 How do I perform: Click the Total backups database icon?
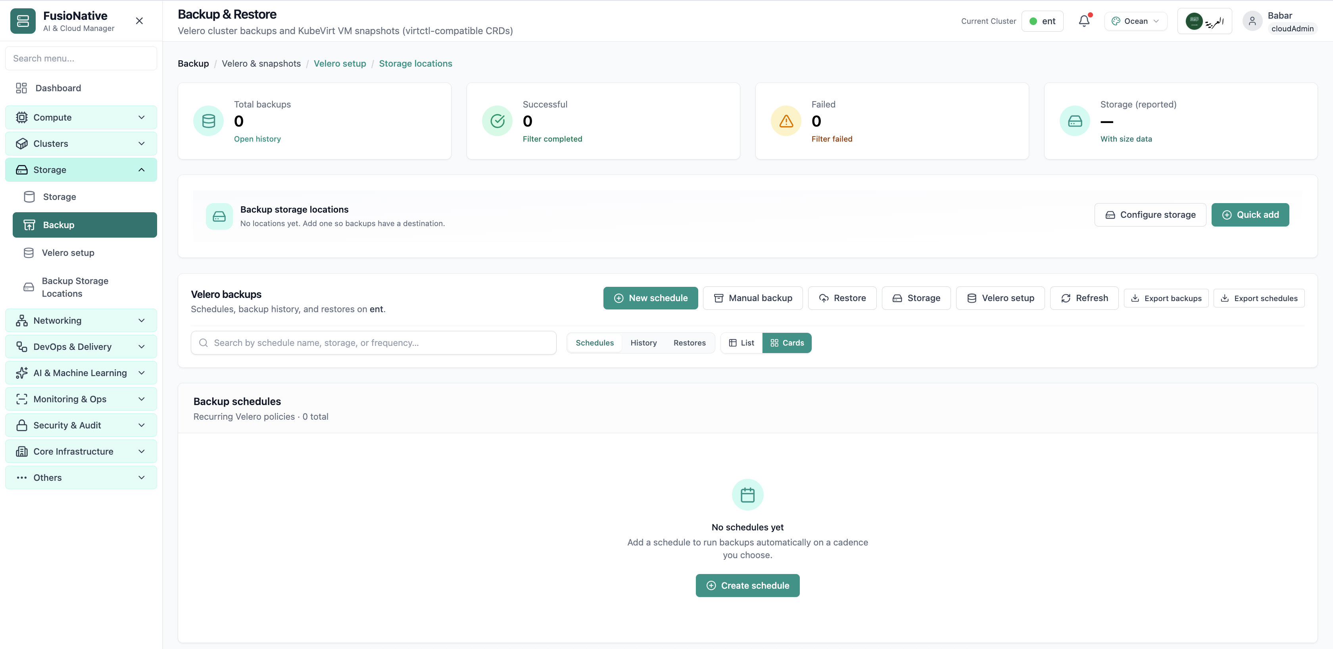click(209, 121)
